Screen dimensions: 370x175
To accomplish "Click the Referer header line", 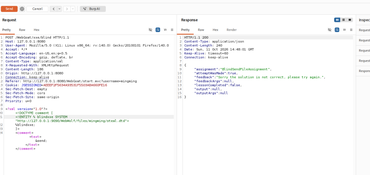I will [x=71, y=81].
